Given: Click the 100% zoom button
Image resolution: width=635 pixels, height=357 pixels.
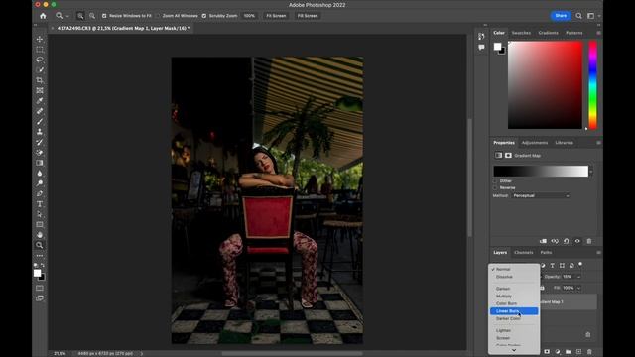Looking at the screenshot, I should point(249,16).
